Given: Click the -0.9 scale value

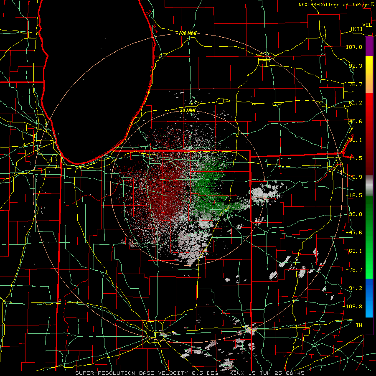Looking at the screenshot, I should pyautogui.click(x=356, y=177).
